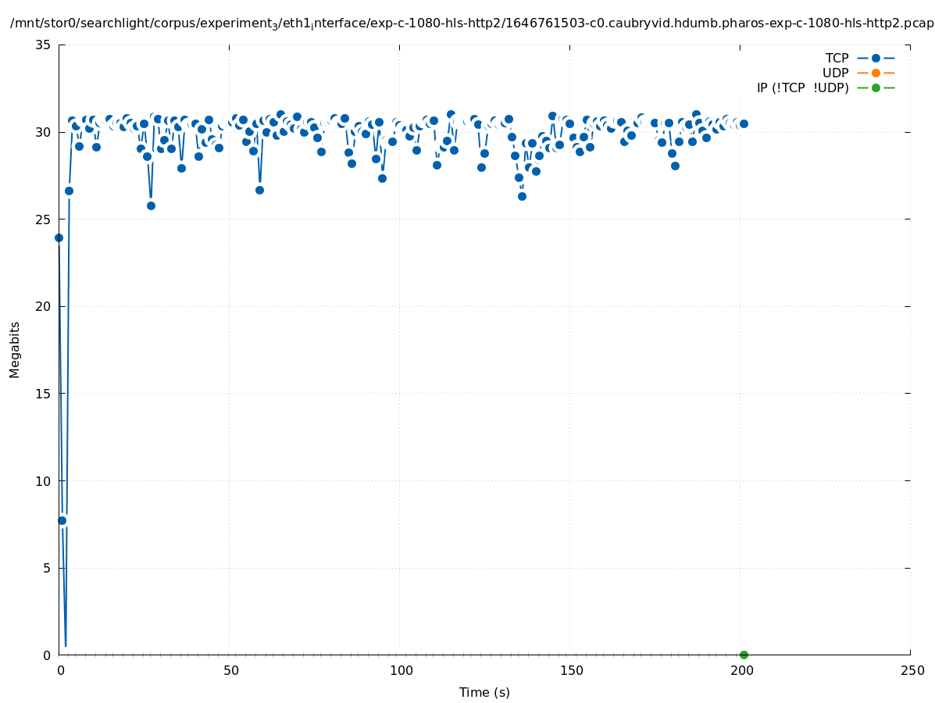This screenshot has width=935, height=703.
Task: Click the 35 tick label on y-axis
Action: click(43, 45)
